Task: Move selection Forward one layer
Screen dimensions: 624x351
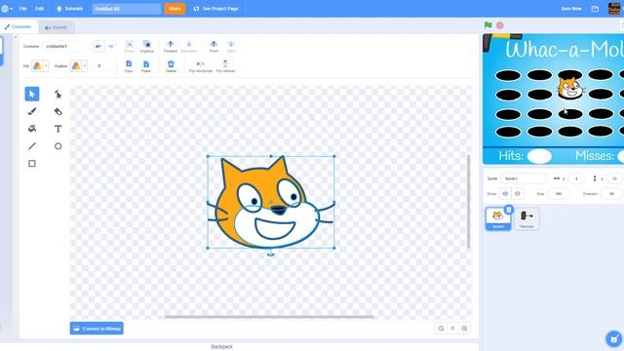Action: pos(171,46)
